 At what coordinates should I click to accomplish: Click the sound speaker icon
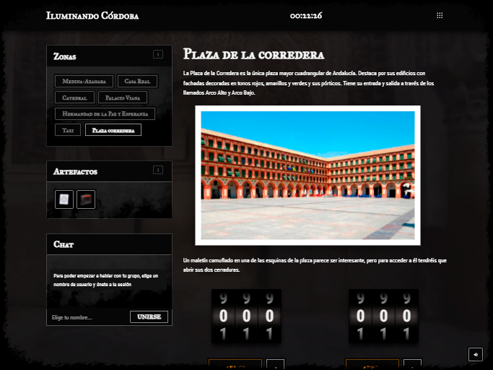click(x=475, y=354)
